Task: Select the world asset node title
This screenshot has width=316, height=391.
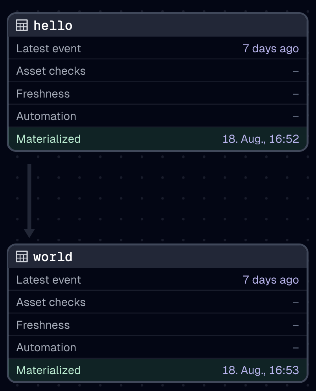Action: click(53, 257)
